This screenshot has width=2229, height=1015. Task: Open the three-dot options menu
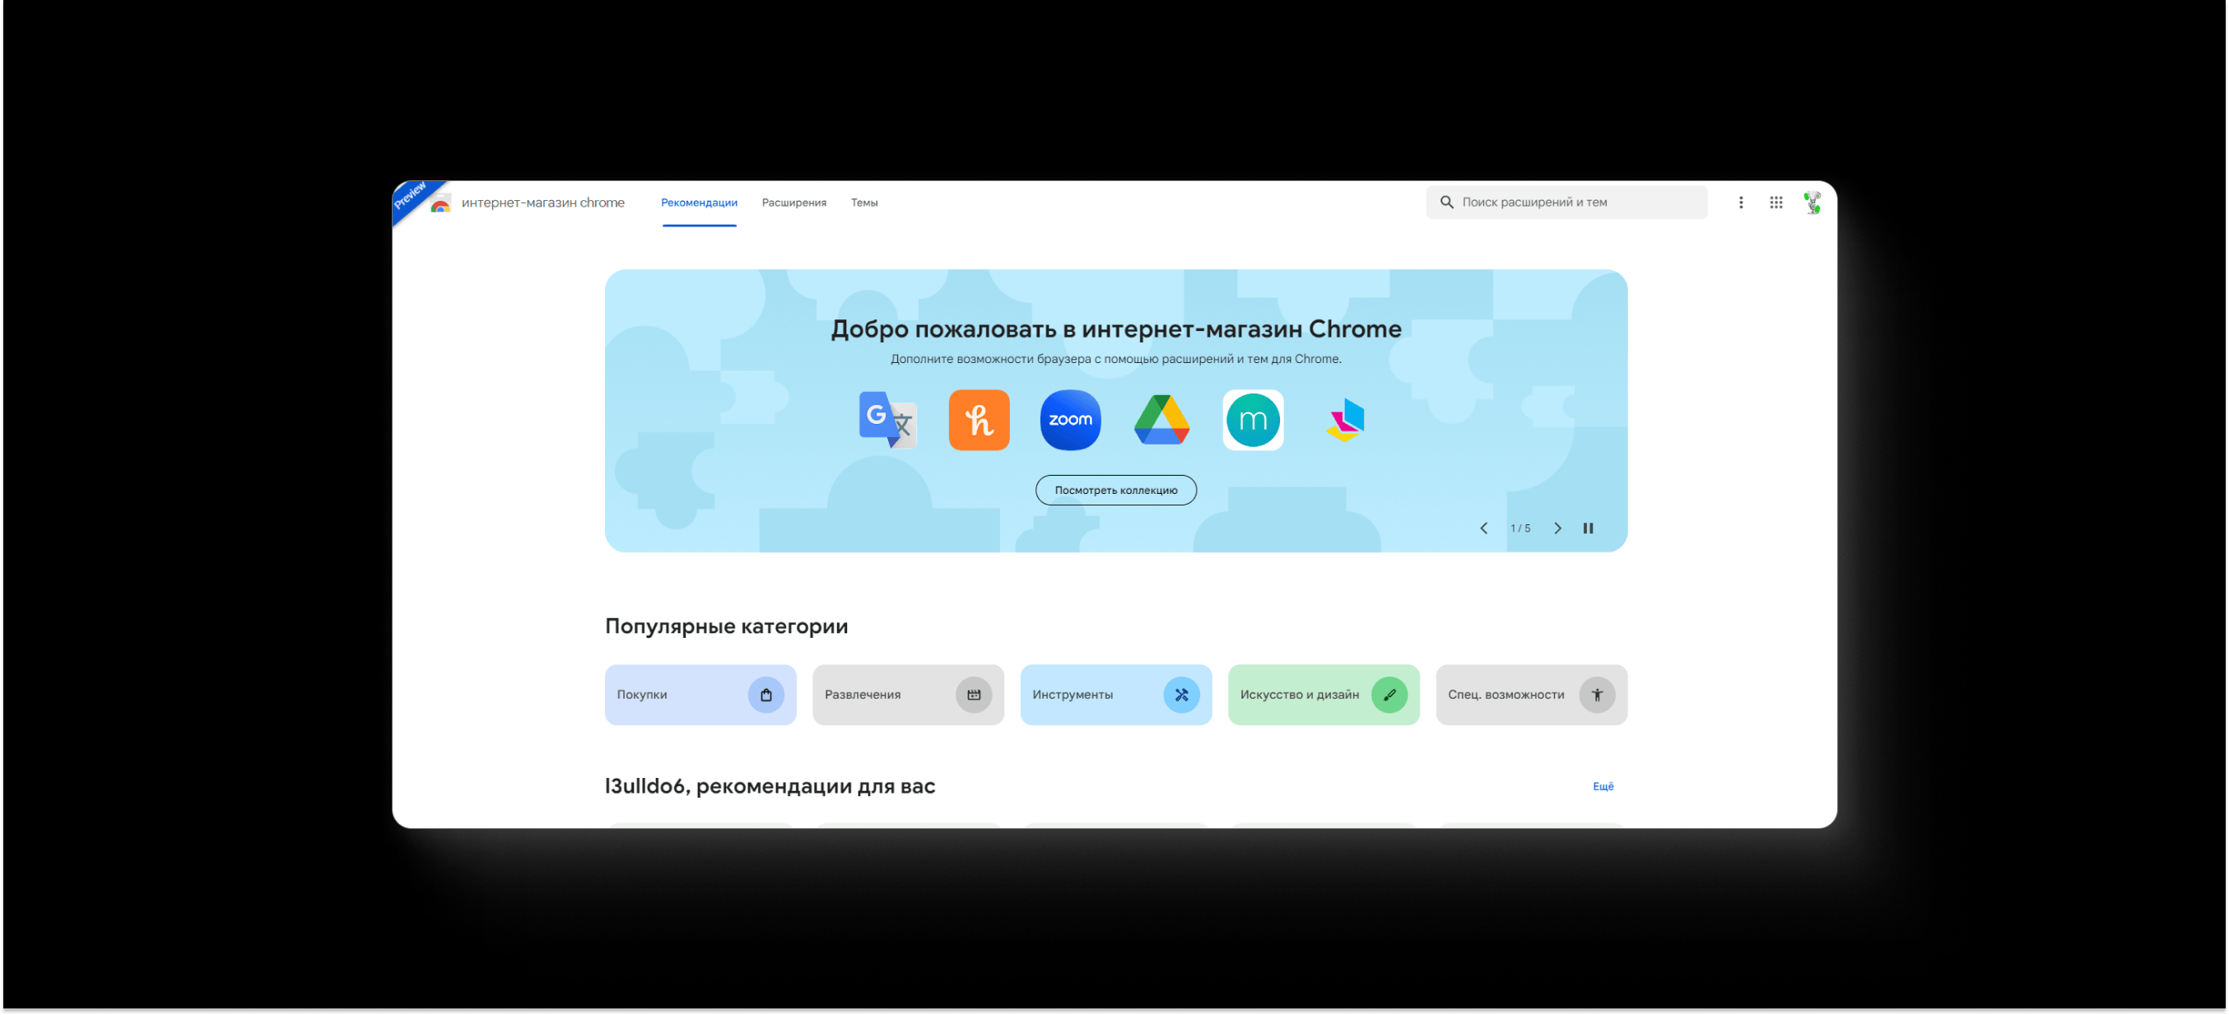(1741, 203)
